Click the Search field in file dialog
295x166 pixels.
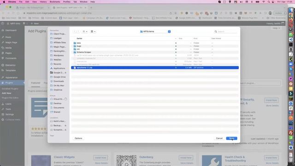[x=226, y=32]
